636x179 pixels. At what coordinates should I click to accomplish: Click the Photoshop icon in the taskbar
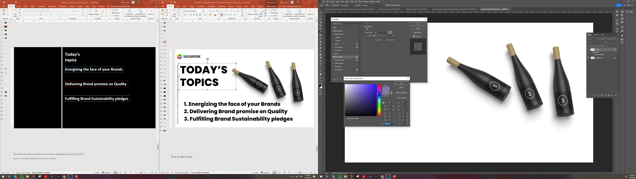tap(388, 177)
